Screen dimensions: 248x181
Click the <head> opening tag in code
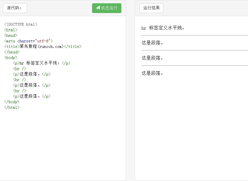click(11, 35)
